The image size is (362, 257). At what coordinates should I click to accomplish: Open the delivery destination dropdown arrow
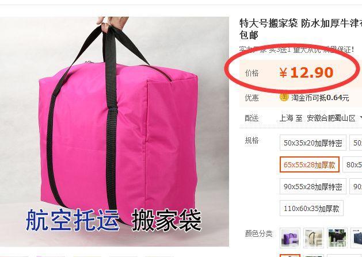[360, 118]
